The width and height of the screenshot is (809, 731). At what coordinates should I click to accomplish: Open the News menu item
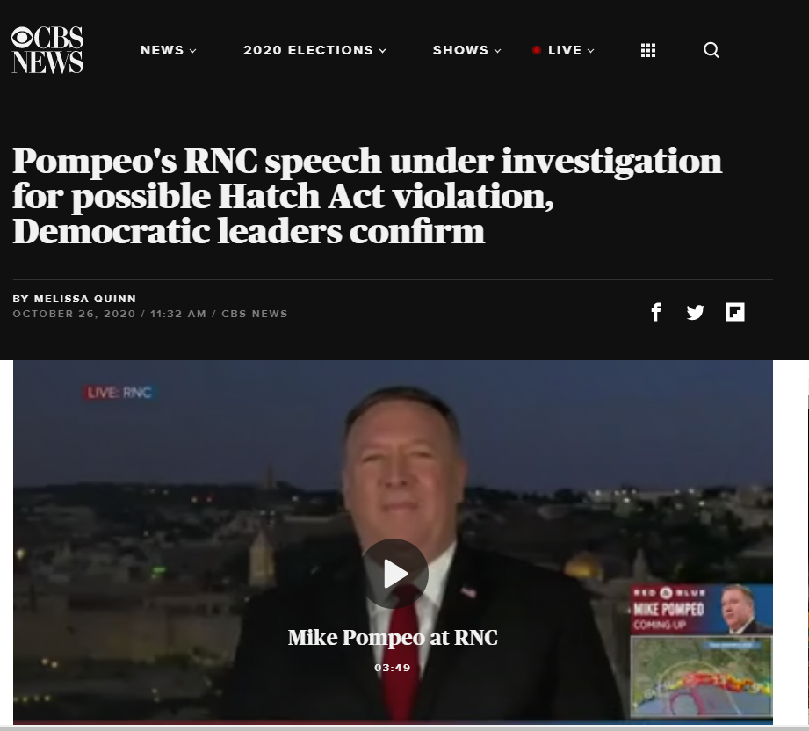click(162, 50)
